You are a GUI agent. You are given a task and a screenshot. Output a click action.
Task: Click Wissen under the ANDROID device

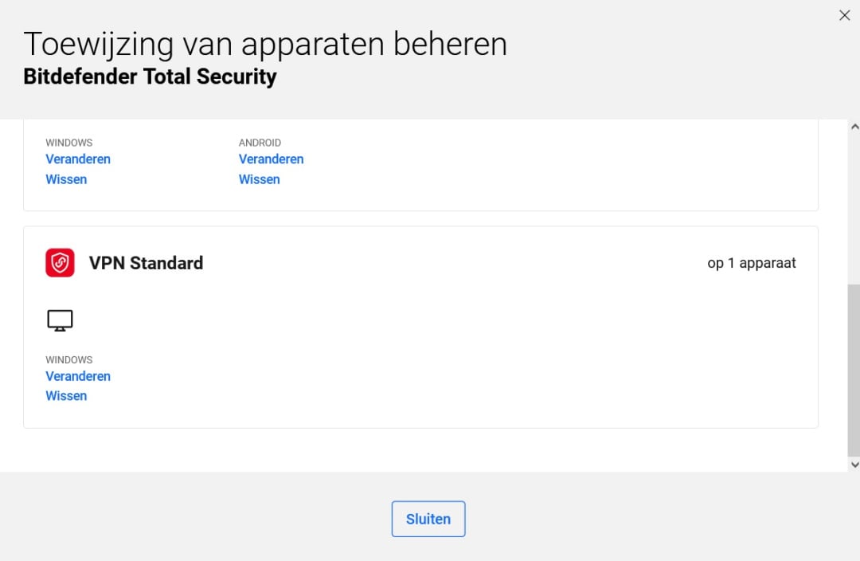pyautogui.click(x=259, y=179)
